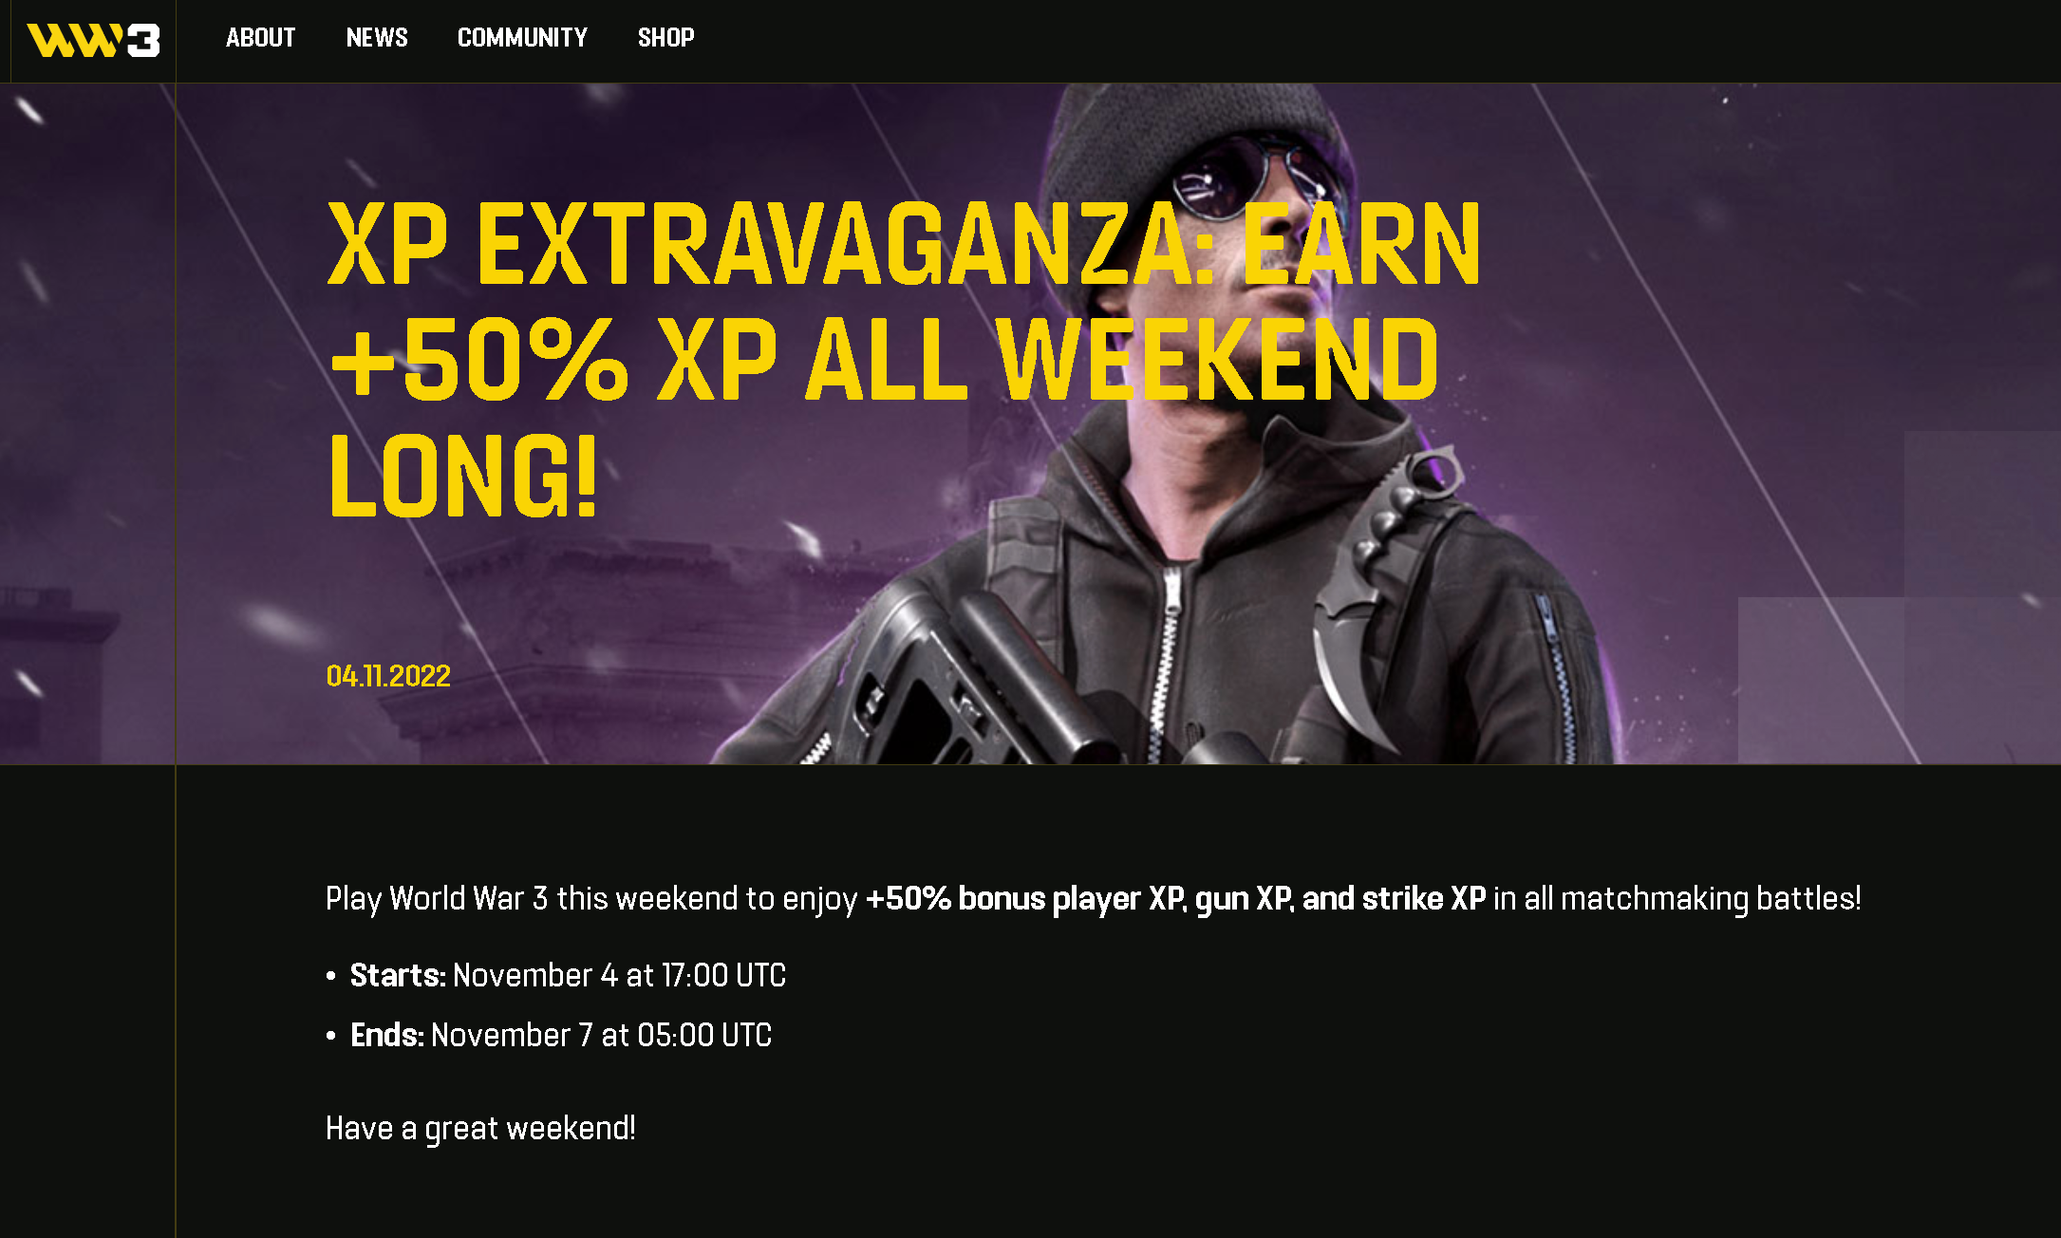Open the Community navigation link
The height and width of the screenshot is (1238, 2061).
[x=522, y=38]
